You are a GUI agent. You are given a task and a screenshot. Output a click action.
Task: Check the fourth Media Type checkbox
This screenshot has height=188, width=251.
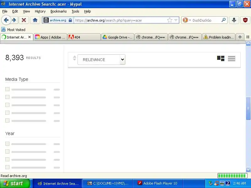7,113
